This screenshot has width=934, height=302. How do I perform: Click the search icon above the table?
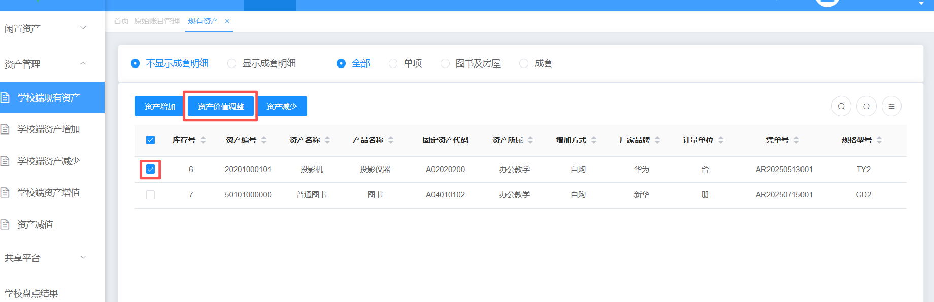point(841,106)
